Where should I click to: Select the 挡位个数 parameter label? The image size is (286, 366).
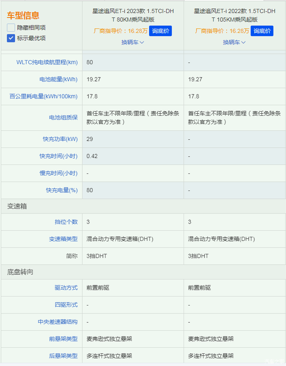click(x=66, y=222)
